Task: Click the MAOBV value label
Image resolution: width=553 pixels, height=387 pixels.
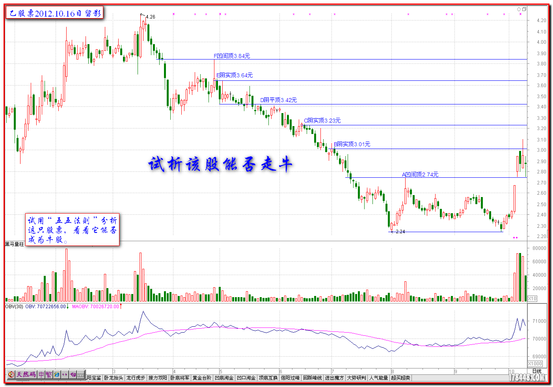Action: pos(96,306)
